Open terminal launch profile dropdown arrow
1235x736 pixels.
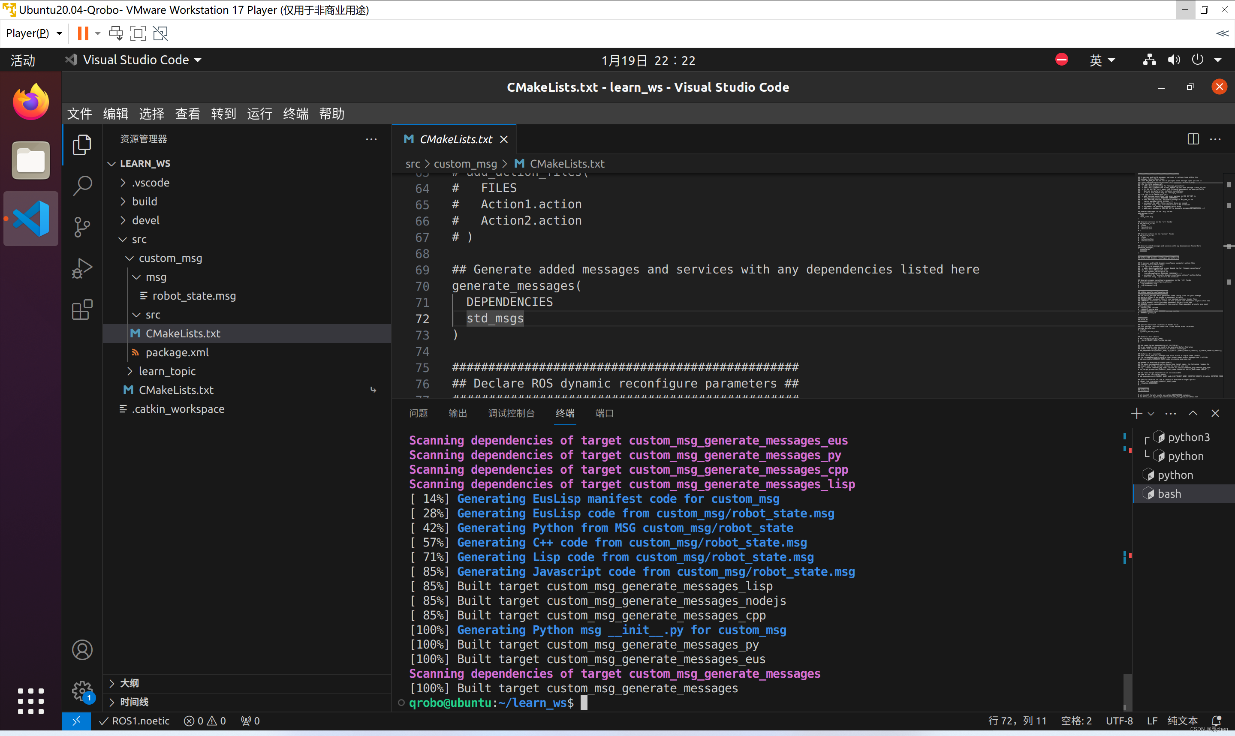coord(1151,414)
